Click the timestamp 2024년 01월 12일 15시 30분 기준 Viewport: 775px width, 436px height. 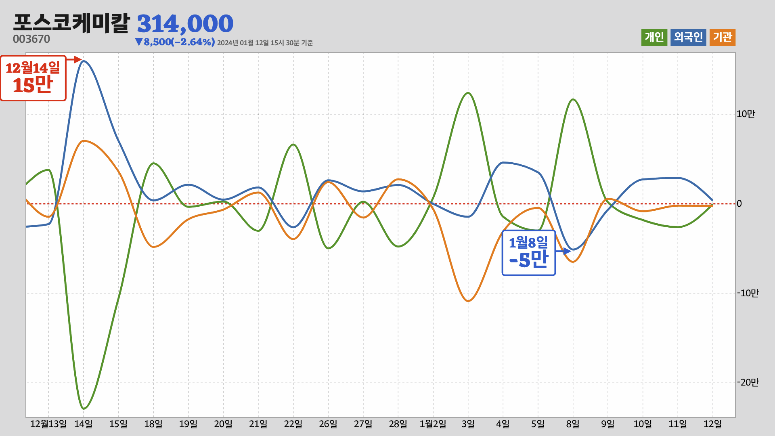tap(265, 43)
